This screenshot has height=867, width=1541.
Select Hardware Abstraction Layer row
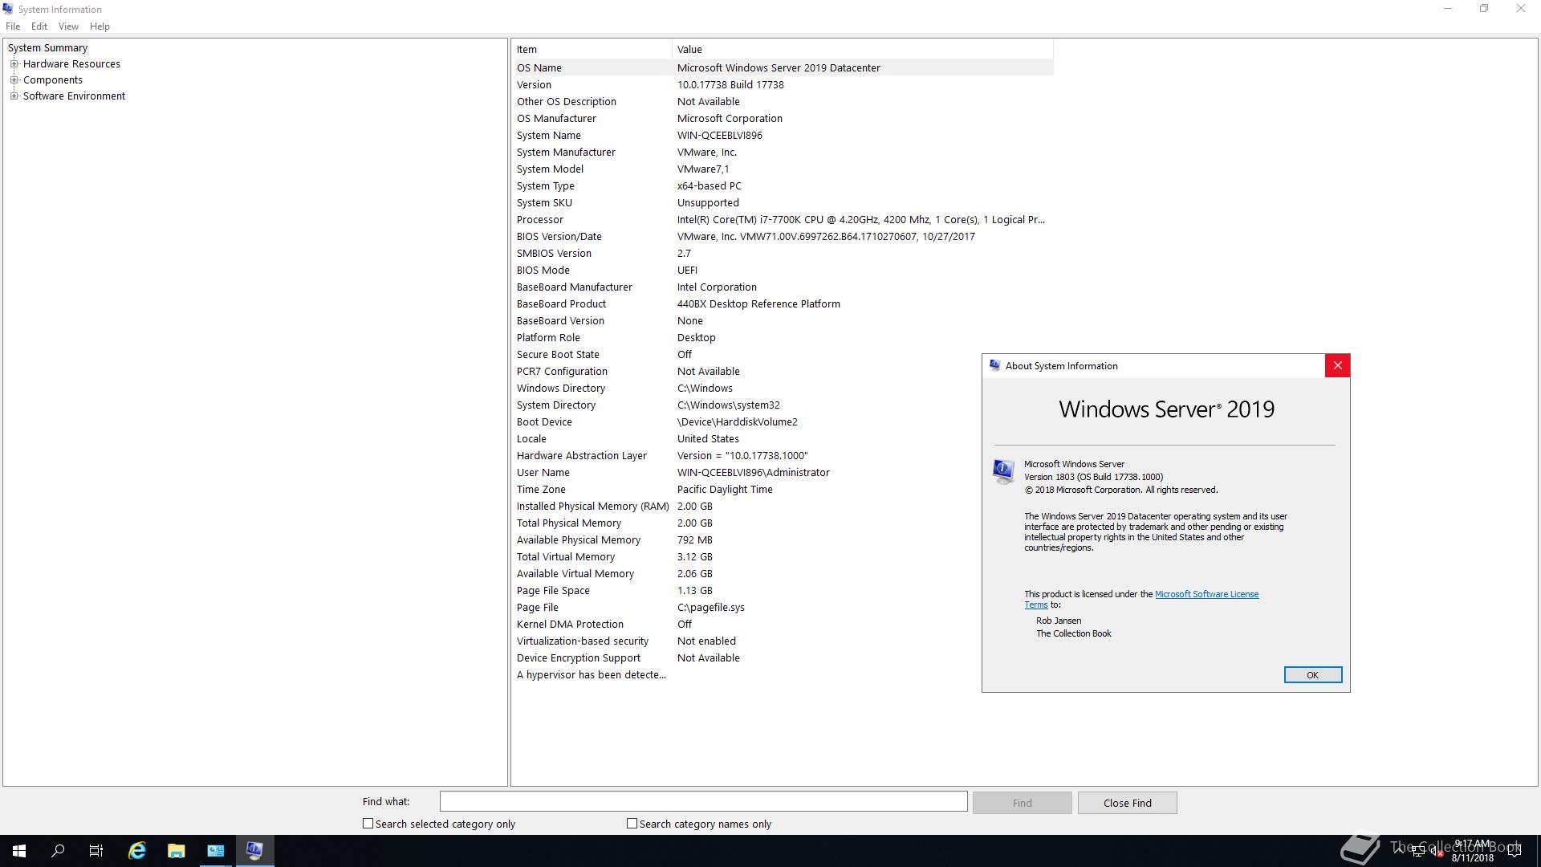tap(783, 455)
